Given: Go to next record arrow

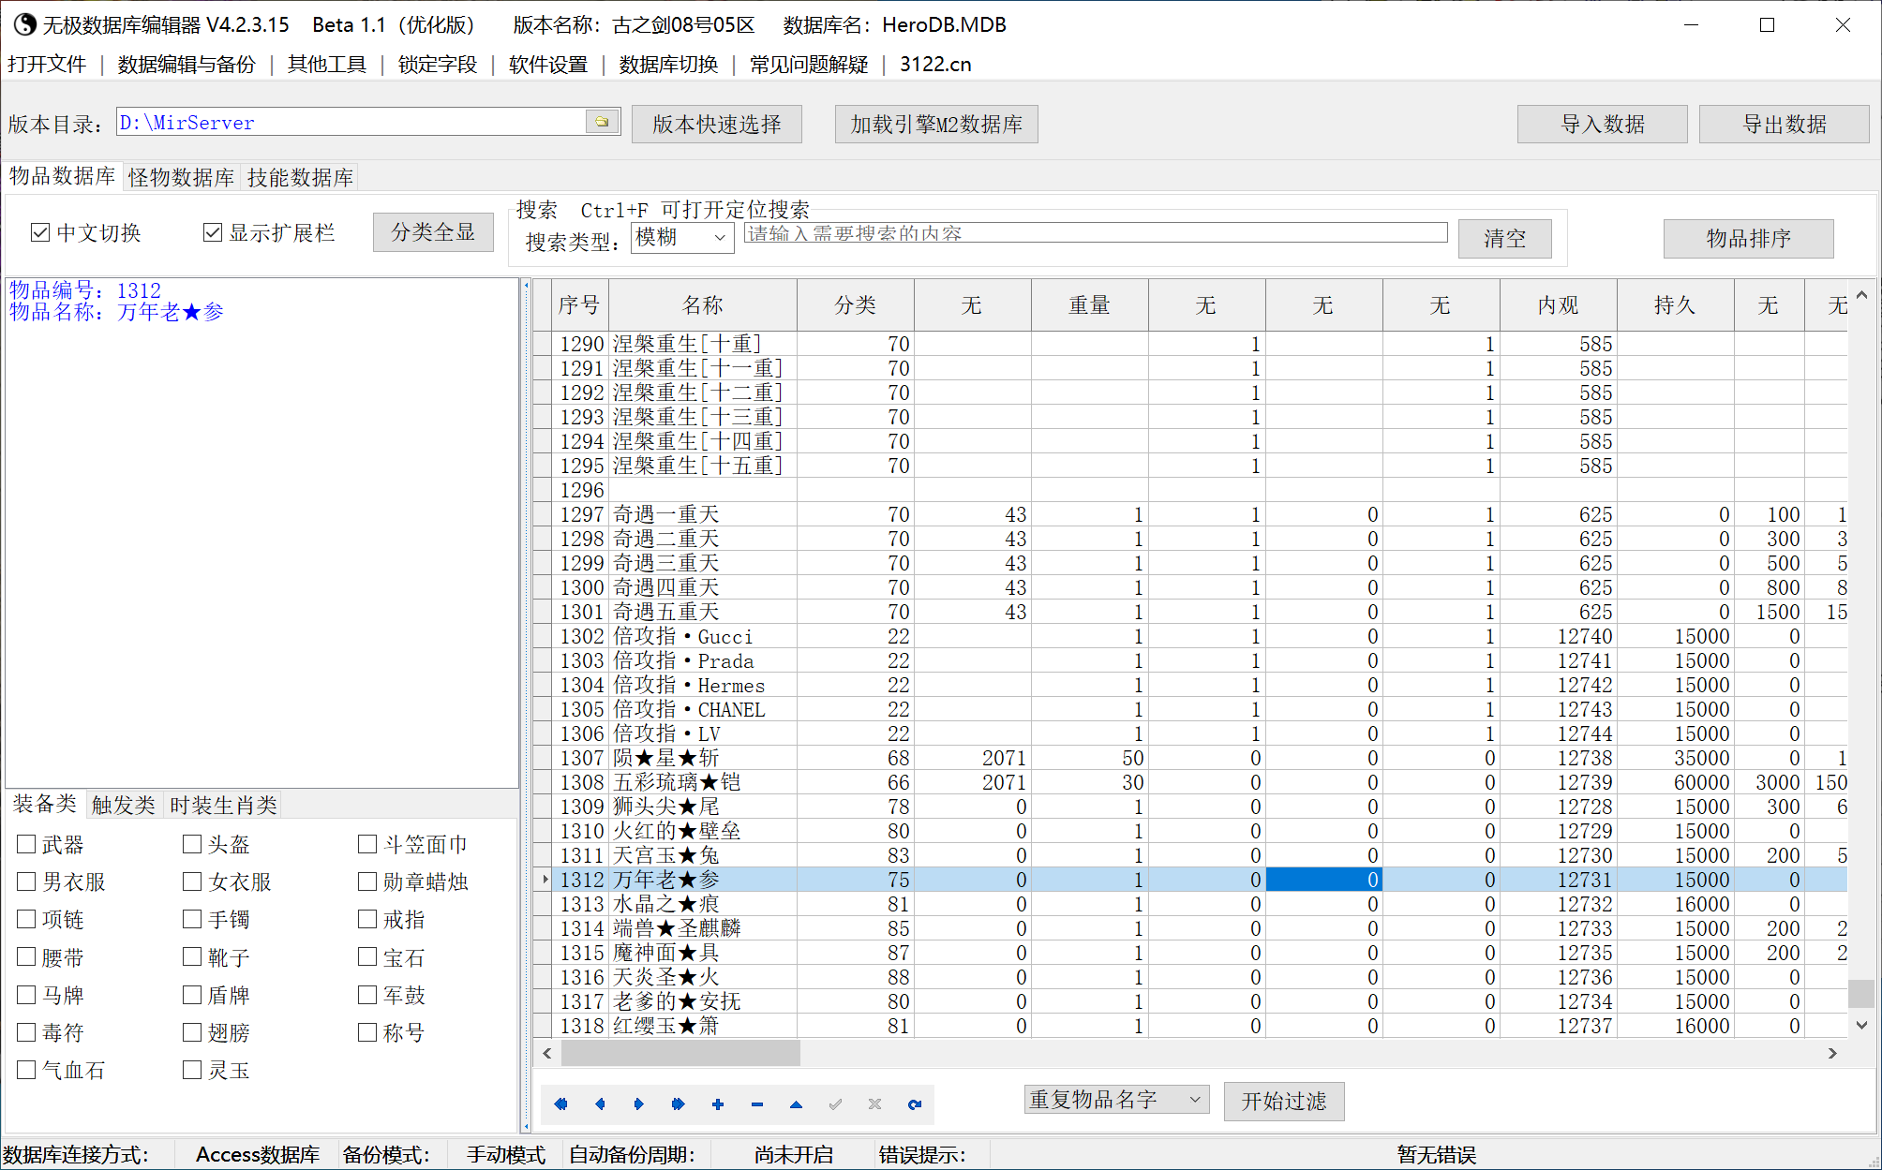Looking at the screenshot, I should [x=638, y=1104].
